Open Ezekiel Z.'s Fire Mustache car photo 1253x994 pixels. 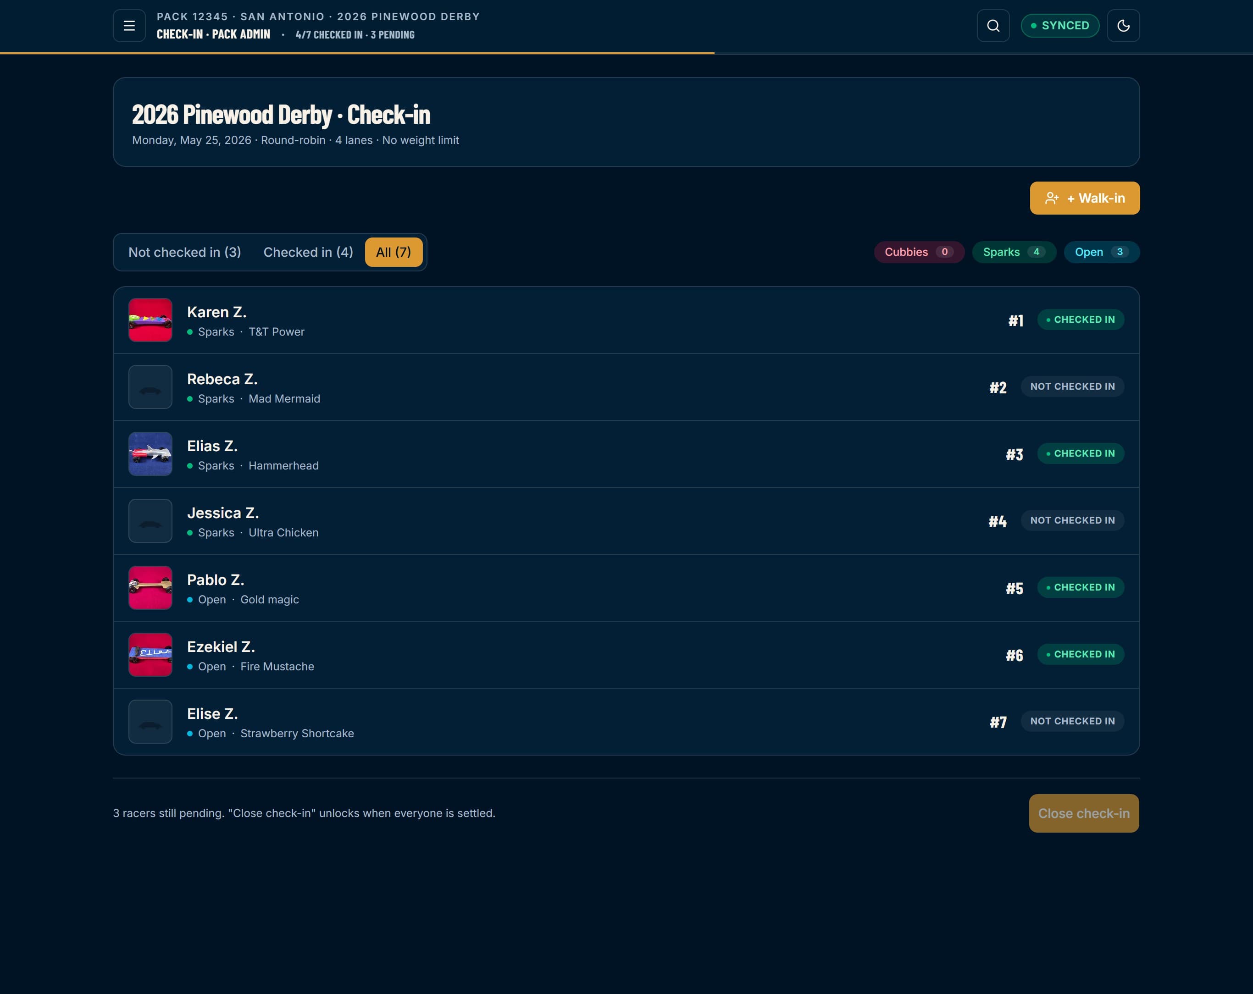pyautogui.click(x=150, y=655)
